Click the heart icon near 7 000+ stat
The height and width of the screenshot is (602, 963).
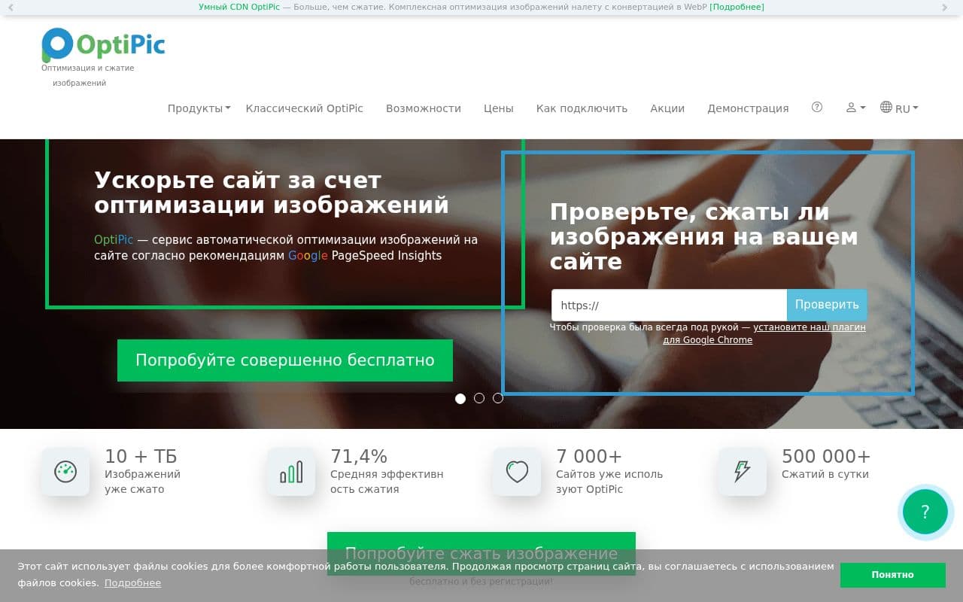point(517,472)
